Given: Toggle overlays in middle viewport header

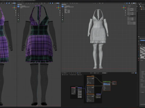Looking at the screenshot, I should (53, 3).
